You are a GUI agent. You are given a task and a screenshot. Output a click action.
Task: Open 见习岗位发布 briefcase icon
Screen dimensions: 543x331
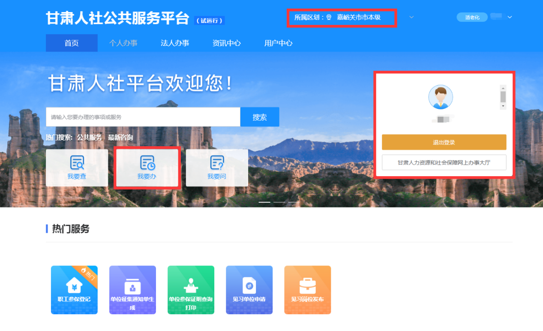point(307,289)
